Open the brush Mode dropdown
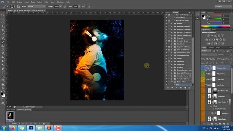Image resolution: width=233 pixels, height=131 pixels. [36, 7]
